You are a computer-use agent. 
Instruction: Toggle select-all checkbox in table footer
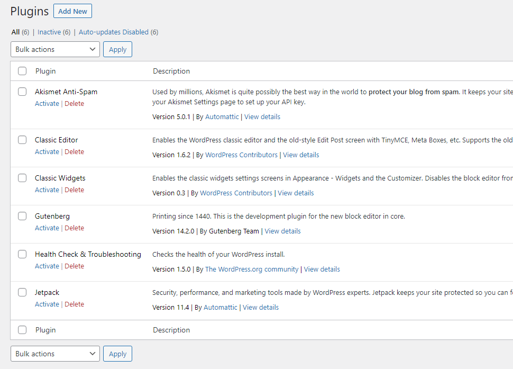click(22, 330)
